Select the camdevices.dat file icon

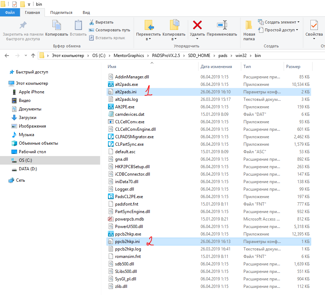[111, 114]
